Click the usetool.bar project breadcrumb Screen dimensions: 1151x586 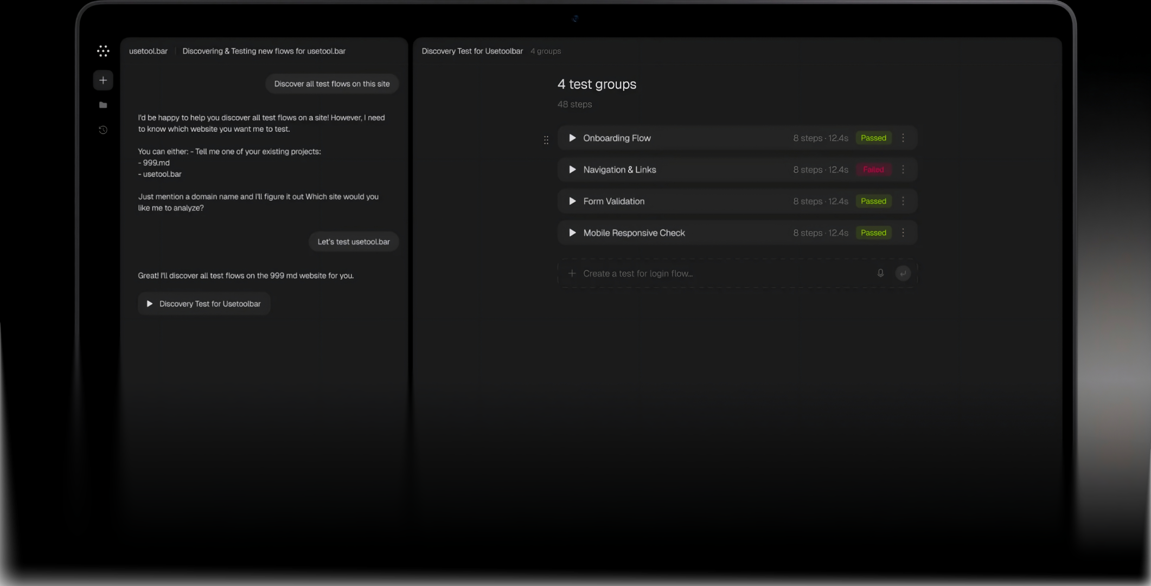pos(148,51)
